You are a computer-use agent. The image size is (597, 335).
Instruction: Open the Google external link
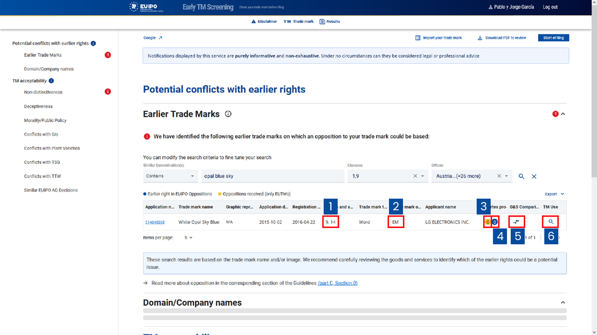point(153,38)
